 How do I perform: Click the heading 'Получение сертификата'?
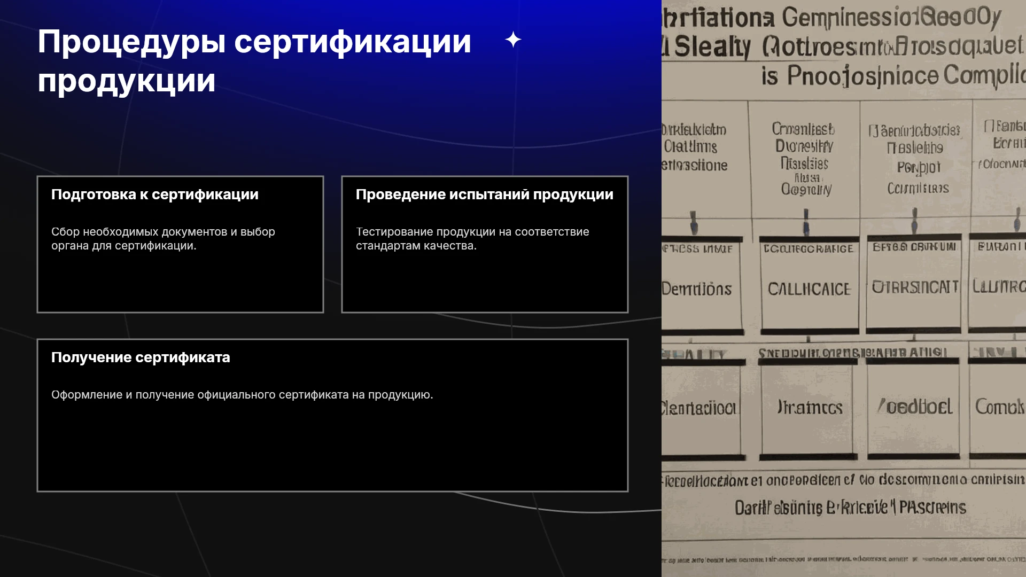pos(141,357)
